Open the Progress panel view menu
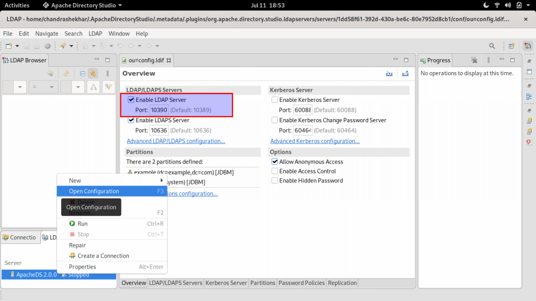536x301 pixels. [x=488, y=60]
